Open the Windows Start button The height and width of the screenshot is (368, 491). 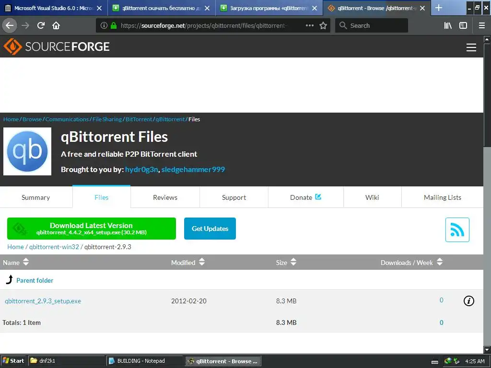[x=13, y=361]
